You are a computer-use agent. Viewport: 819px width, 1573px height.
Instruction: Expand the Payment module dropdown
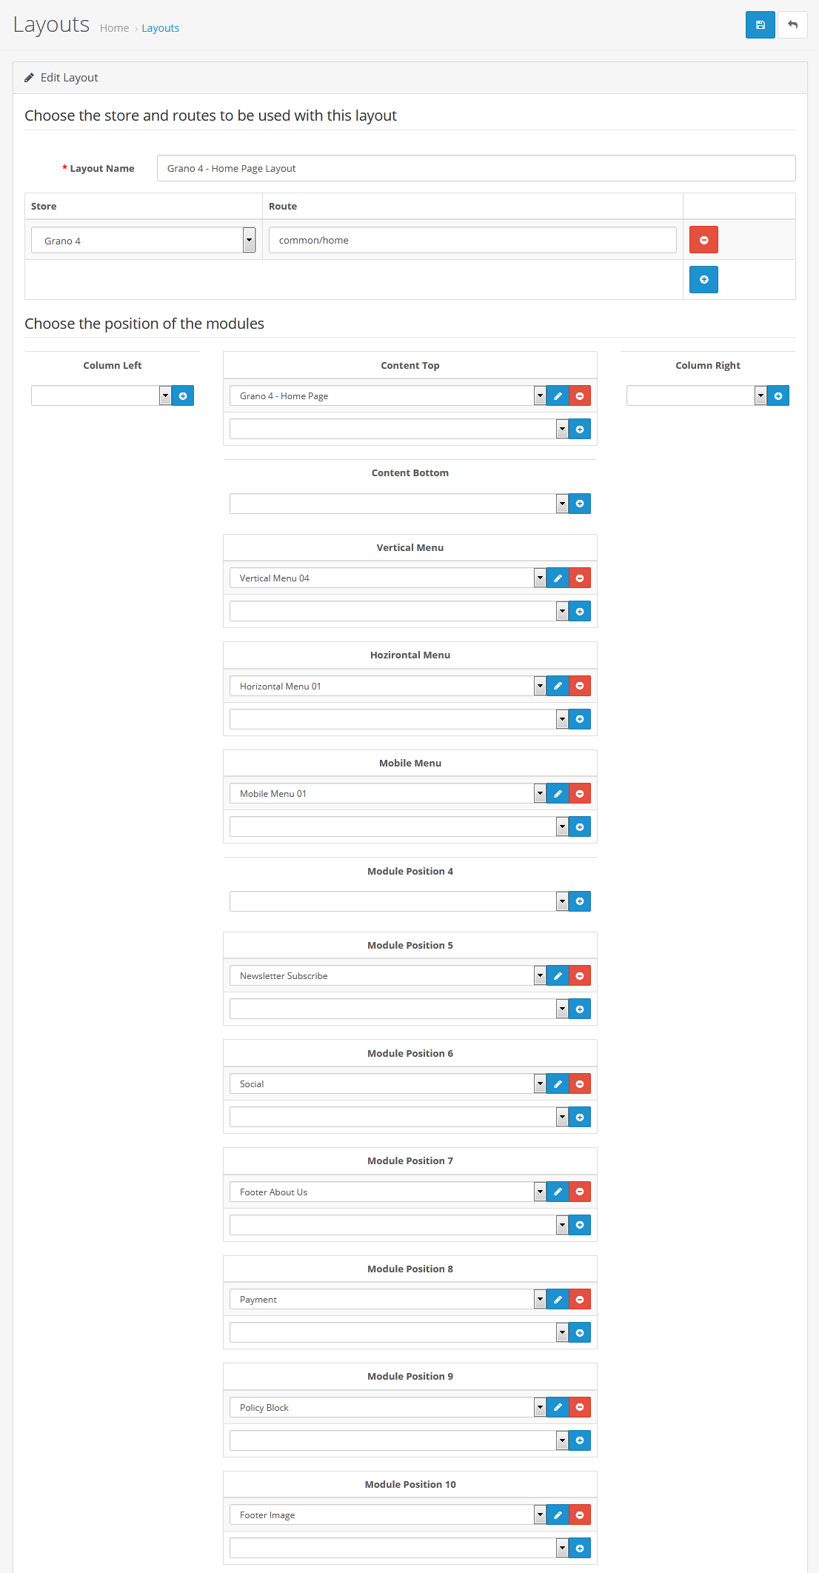pos(387,1300)
